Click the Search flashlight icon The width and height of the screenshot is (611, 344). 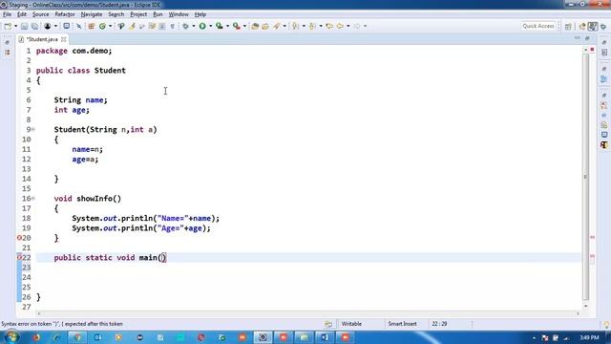(x=276, y=26)
